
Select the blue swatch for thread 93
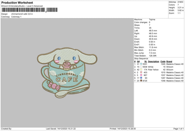click(x=141, y=78)
